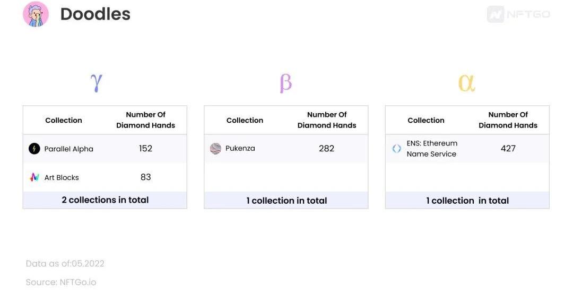This screenshot has width=573, height=290.
Task: Click the 152 diamond hands value
Action: click(x=146, y=149)
